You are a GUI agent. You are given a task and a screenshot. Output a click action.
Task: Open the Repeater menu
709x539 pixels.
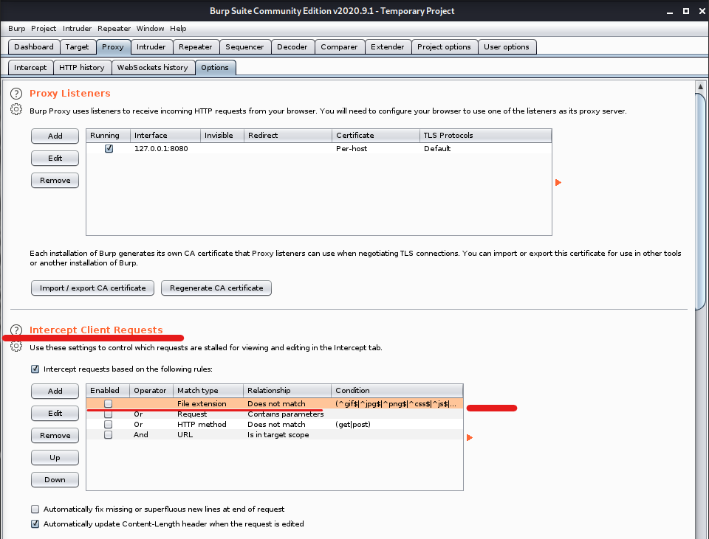point(114,29)
